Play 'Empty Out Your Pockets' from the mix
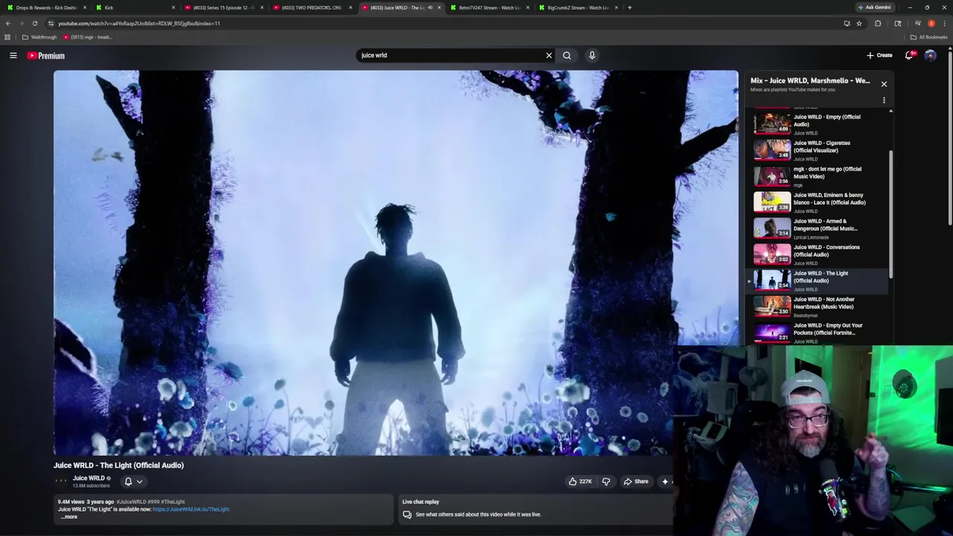The width and height of the screenshot is (953, 536). (819, 332)
